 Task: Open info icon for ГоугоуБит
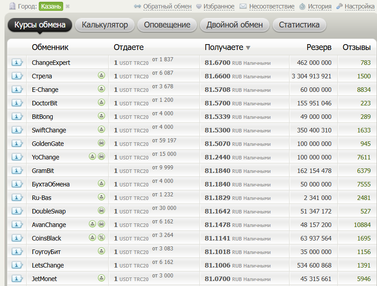(x=17, y=251)
